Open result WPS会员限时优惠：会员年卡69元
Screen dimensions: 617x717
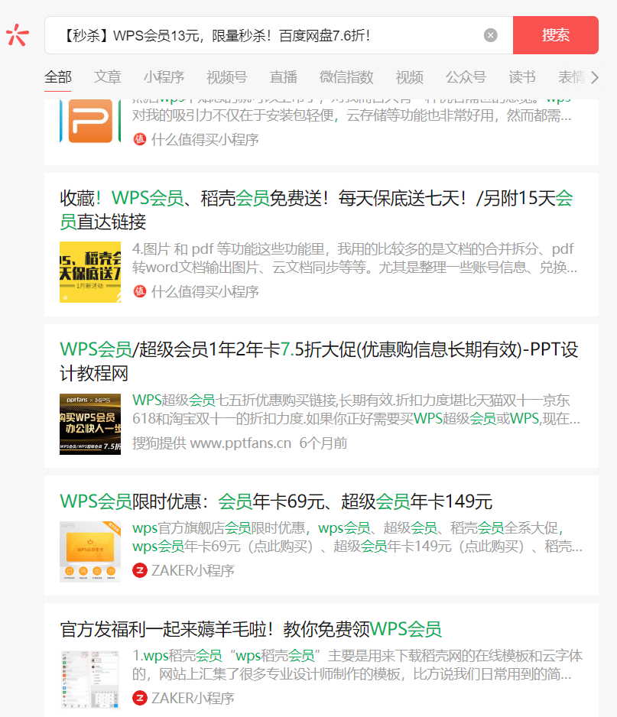(x=276, y=501)
